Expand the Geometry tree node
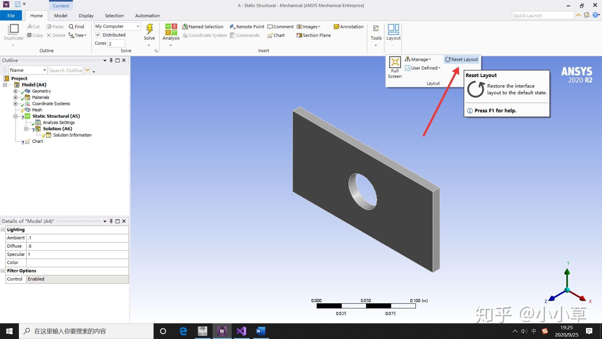The image size is (602, 339). (x=15, y=91)
